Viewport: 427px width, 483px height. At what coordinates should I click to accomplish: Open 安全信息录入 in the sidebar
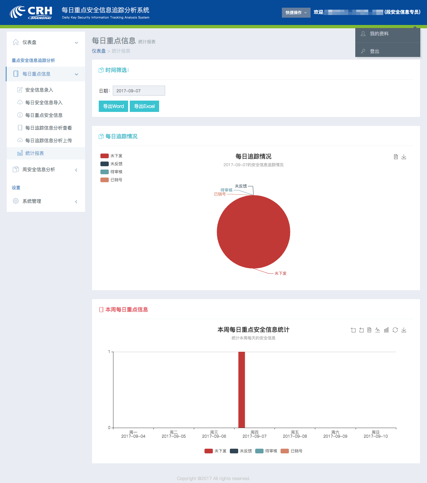click(x=39, y=90)
